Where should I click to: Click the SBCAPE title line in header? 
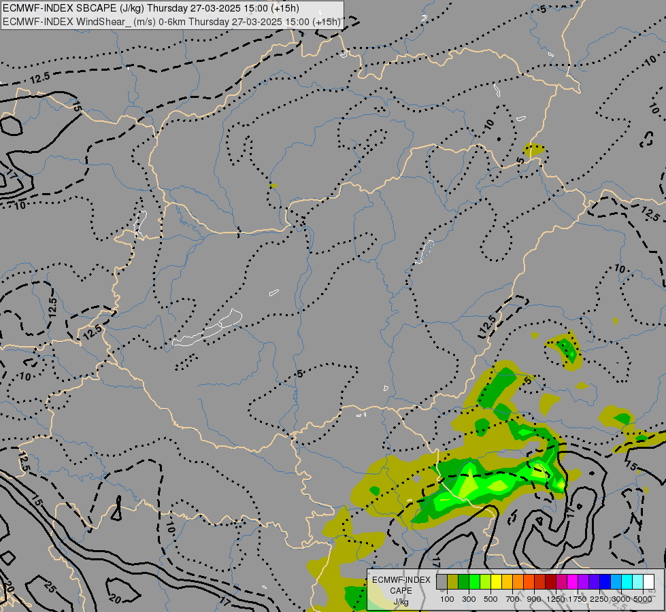(x=151, y=8)
